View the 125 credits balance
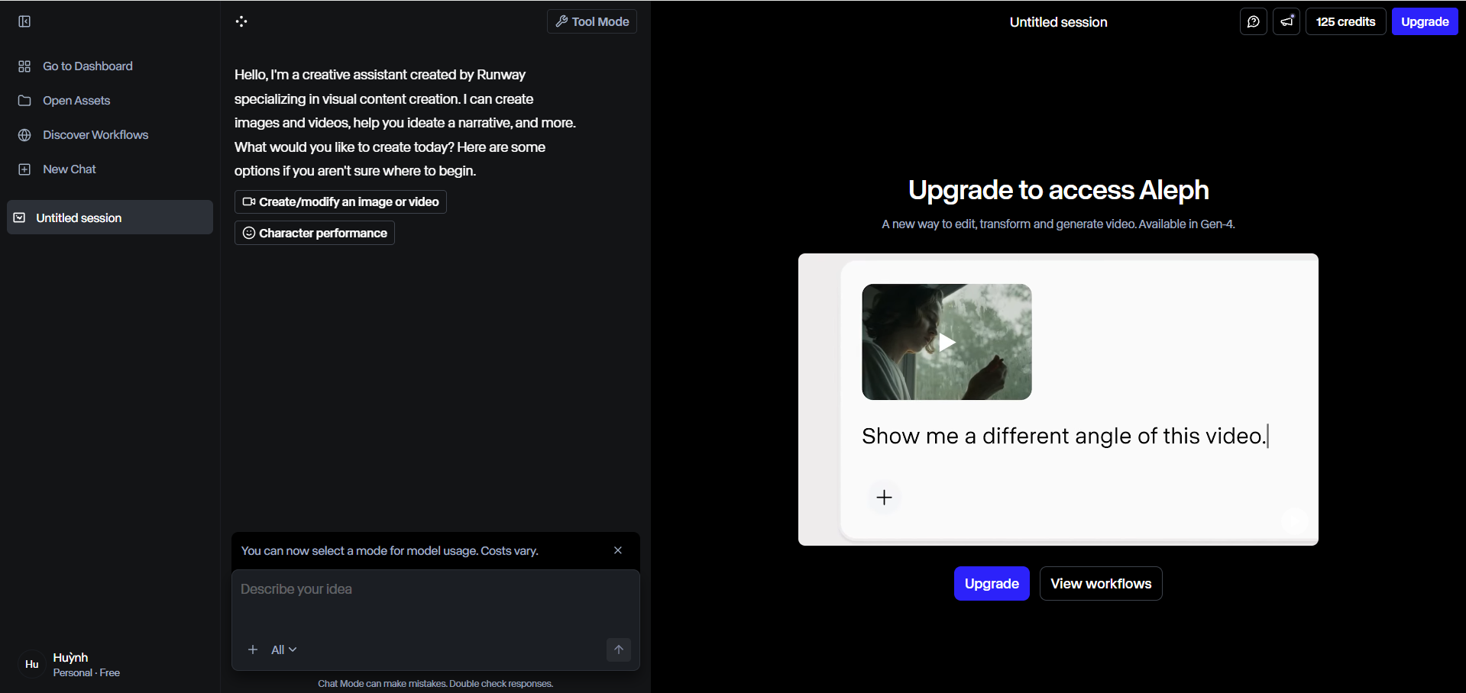 (1345, 21)
